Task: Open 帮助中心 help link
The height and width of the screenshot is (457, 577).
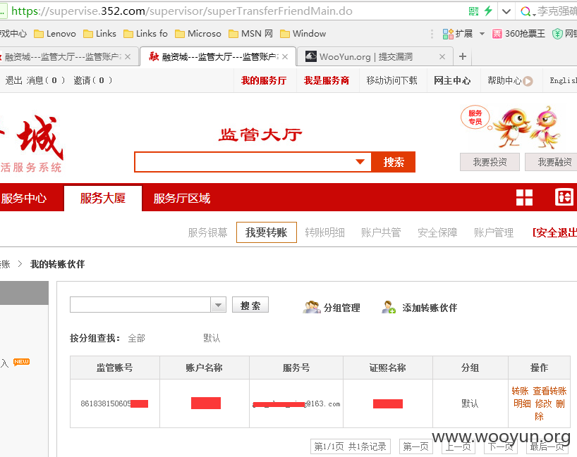Action: pyautogui.click(x=504, y=80)
